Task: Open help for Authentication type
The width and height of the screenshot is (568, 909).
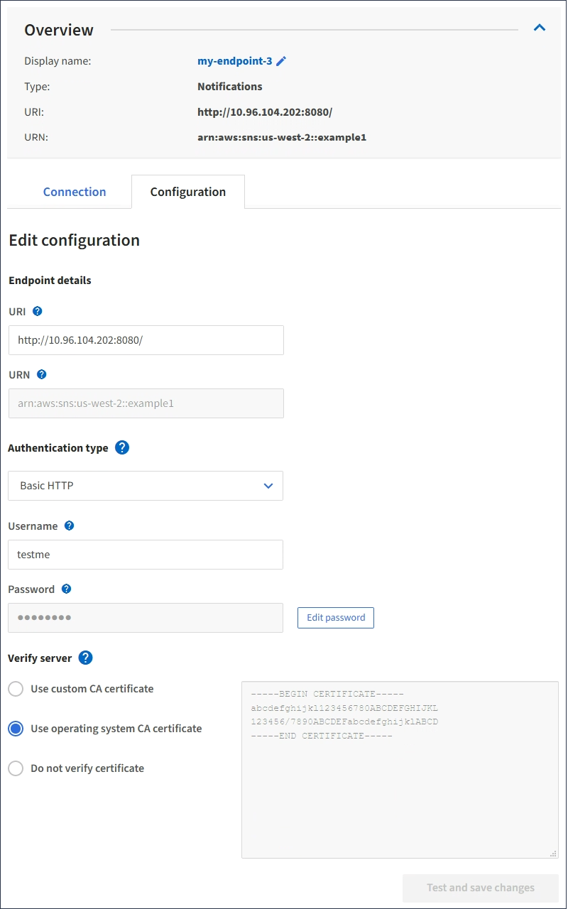Action: tap(122, 448)
